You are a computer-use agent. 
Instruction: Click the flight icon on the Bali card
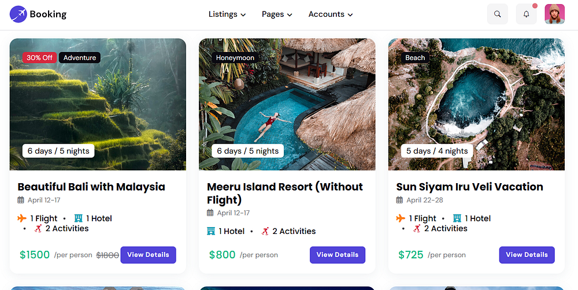point(22,218)
